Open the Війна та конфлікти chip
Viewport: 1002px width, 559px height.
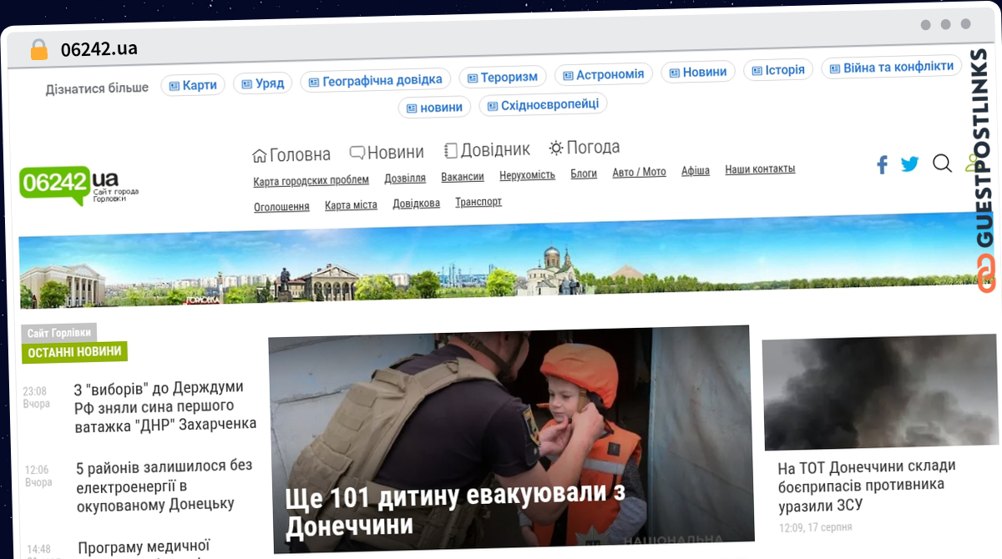[891, 67]
